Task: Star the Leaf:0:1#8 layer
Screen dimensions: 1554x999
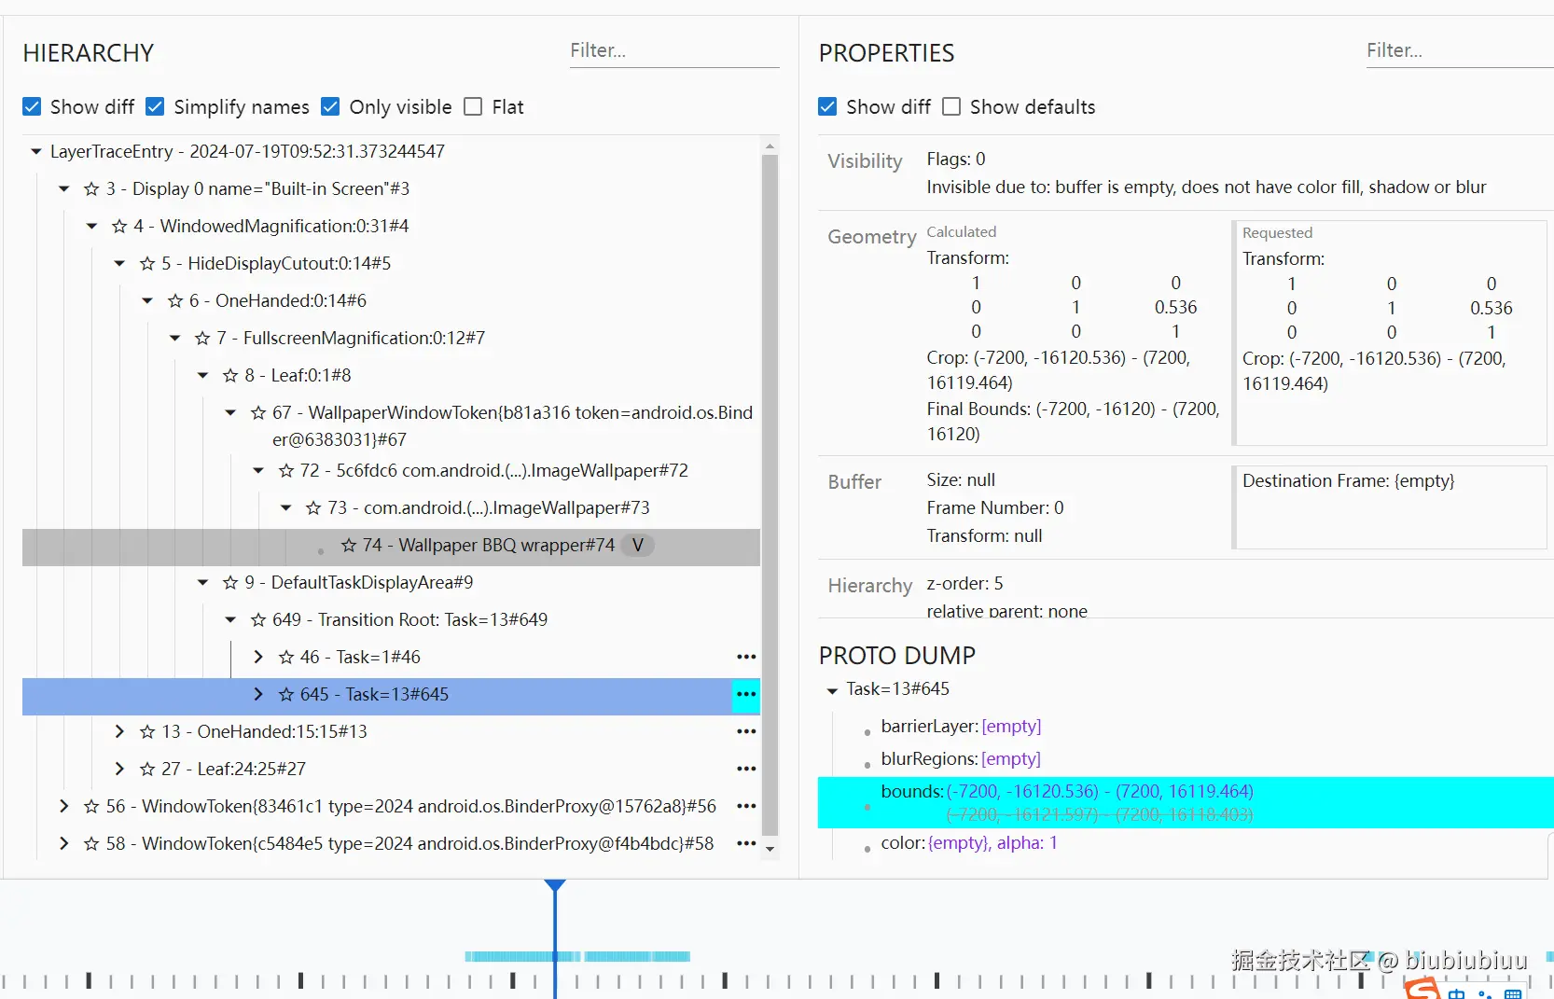Action: coord(230,376)
